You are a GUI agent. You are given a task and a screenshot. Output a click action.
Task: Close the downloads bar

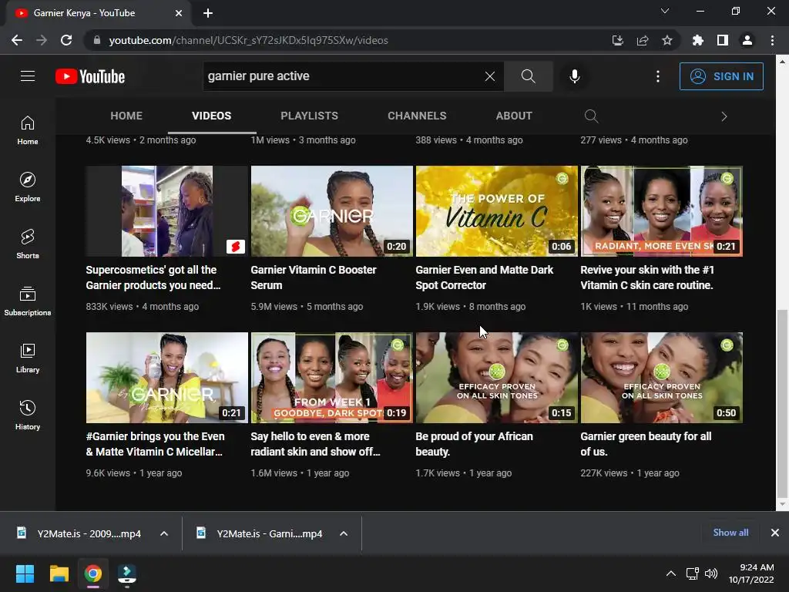click(775, 533)
